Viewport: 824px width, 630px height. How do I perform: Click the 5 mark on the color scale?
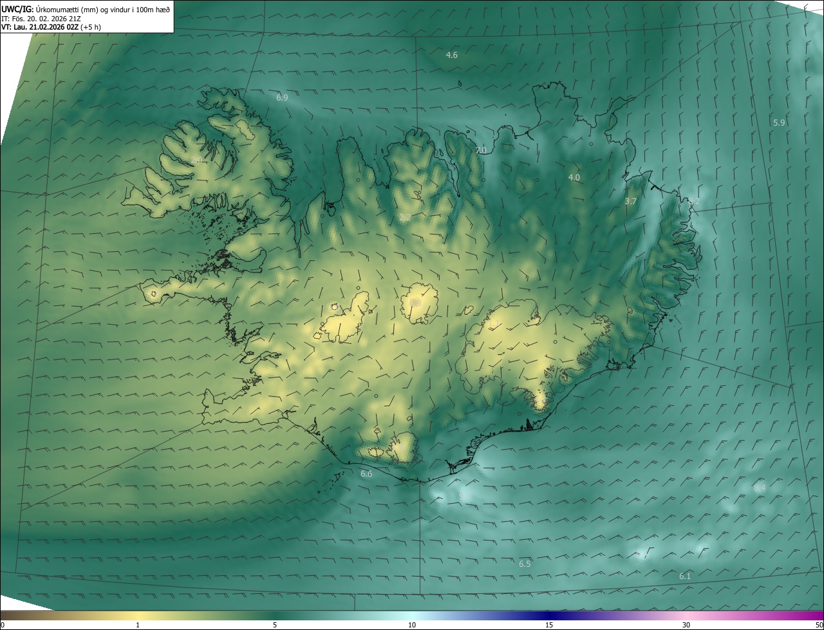click(x=275, y=625)
